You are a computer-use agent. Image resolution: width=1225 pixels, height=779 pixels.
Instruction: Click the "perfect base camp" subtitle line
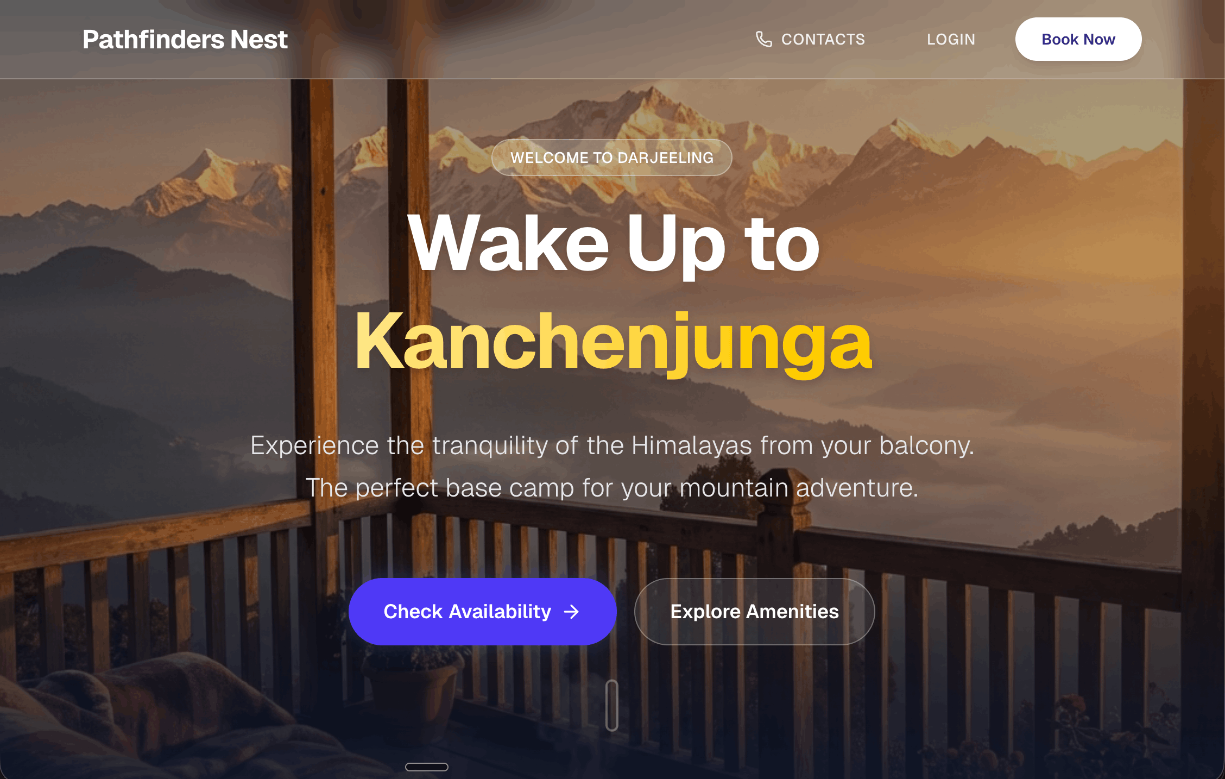tap(612, 488)
